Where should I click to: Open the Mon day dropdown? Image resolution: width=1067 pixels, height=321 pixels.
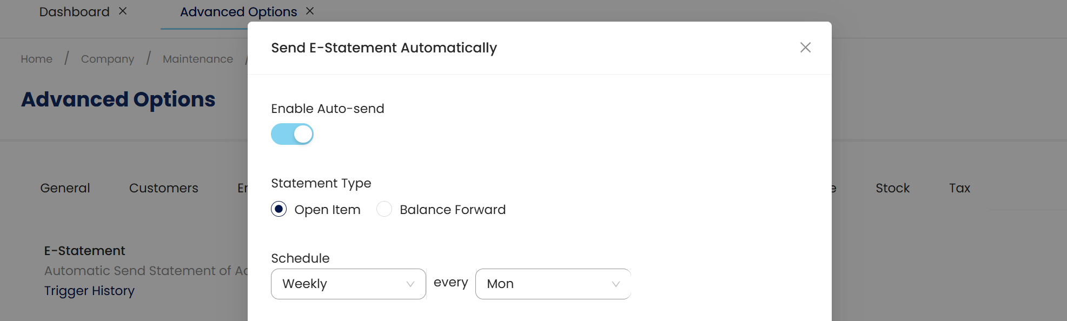click(553, 284)
